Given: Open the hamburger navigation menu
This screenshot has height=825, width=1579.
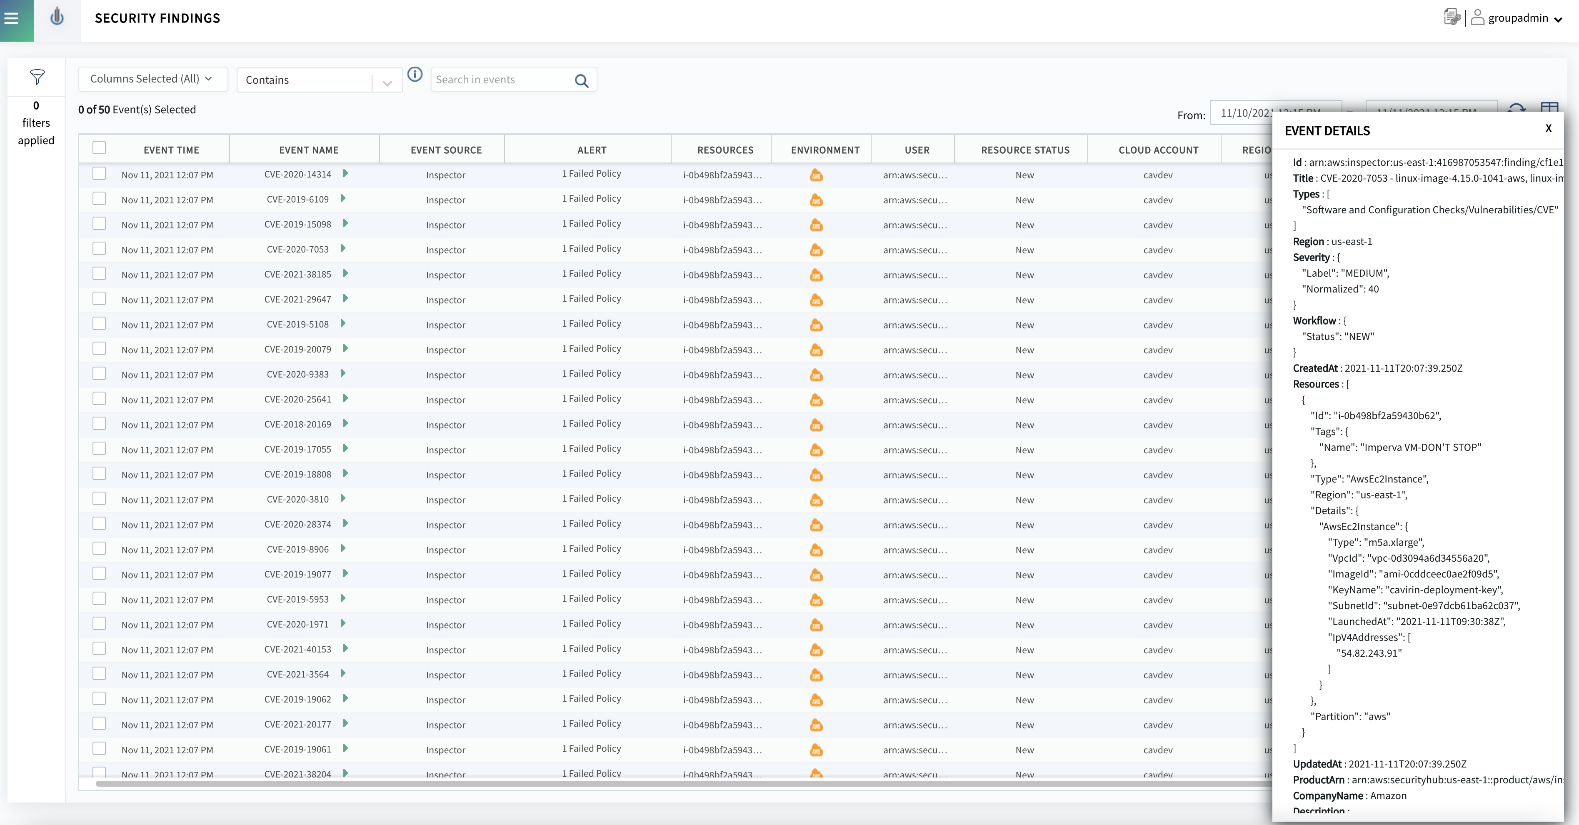Looking at the screenshot, I should click(x=11, y=18).
